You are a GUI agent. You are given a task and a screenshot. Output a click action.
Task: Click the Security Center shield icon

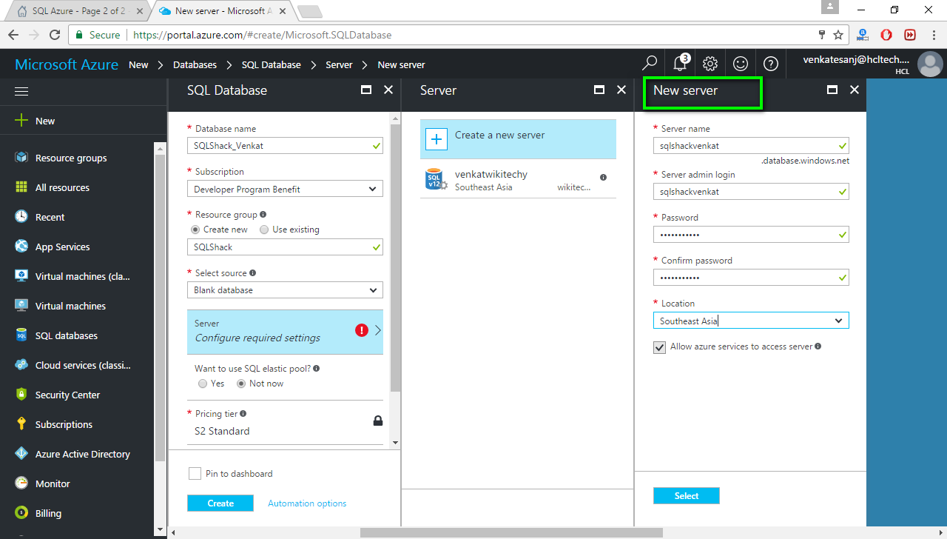tap(21, 395)
